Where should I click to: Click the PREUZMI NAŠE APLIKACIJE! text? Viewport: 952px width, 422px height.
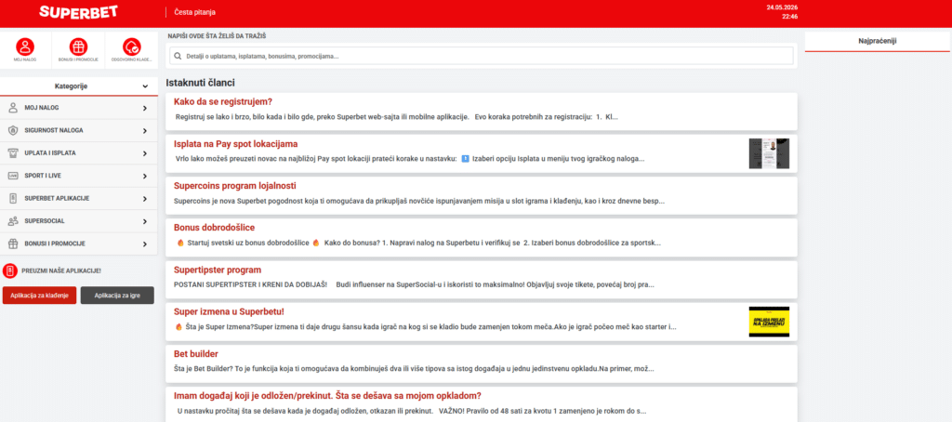point(60,270)
